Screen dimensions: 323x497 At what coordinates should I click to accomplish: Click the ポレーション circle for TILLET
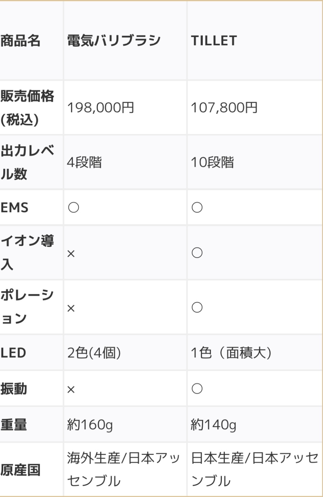click(197, 308)
